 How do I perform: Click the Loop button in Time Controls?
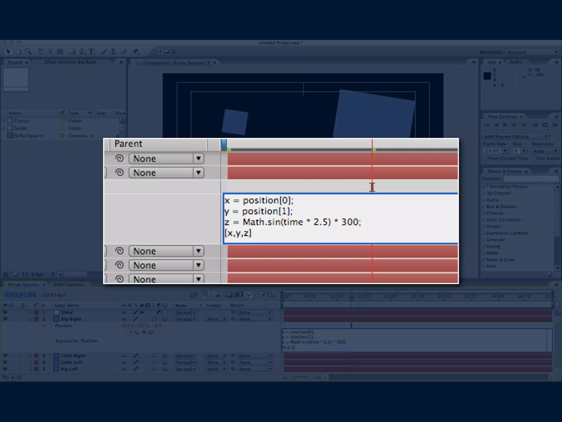pos(545,125)
